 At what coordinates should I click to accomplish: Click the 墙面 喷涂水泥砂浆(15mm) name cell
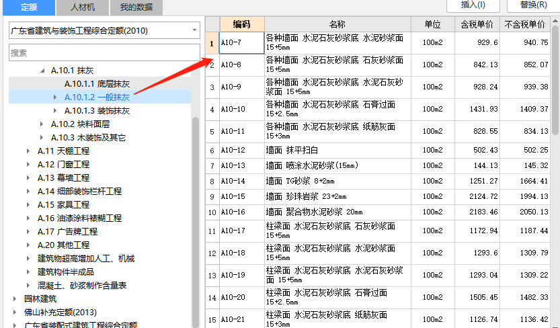point(337,165)
